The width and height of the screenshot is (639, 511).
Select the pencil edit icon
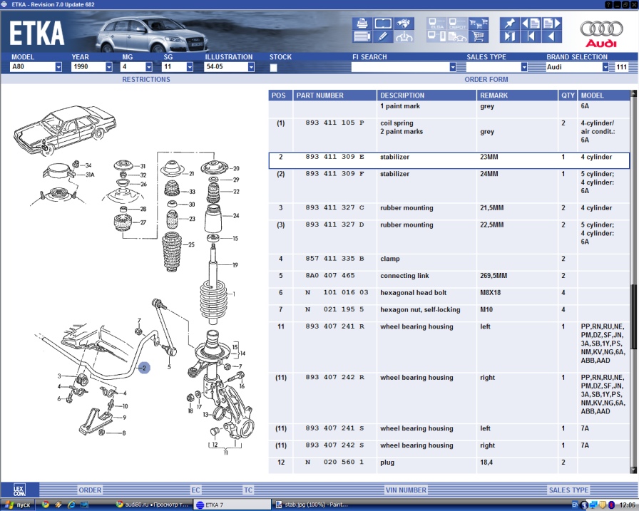pos(383,36)
